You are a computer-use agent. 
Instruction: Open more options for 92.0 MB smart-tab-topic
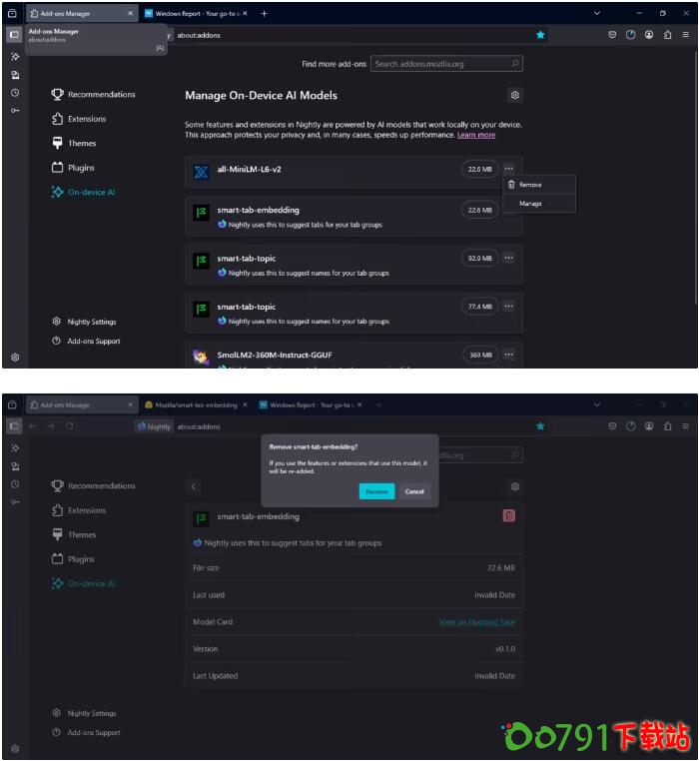tap(508, 258)
